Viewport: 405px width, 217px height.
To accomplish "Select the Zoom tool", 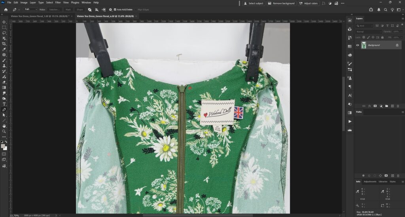I will tap(4, 131).
